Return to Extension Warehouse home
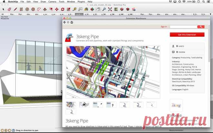Viewport: 213px width, 133px height. (72, 22)
